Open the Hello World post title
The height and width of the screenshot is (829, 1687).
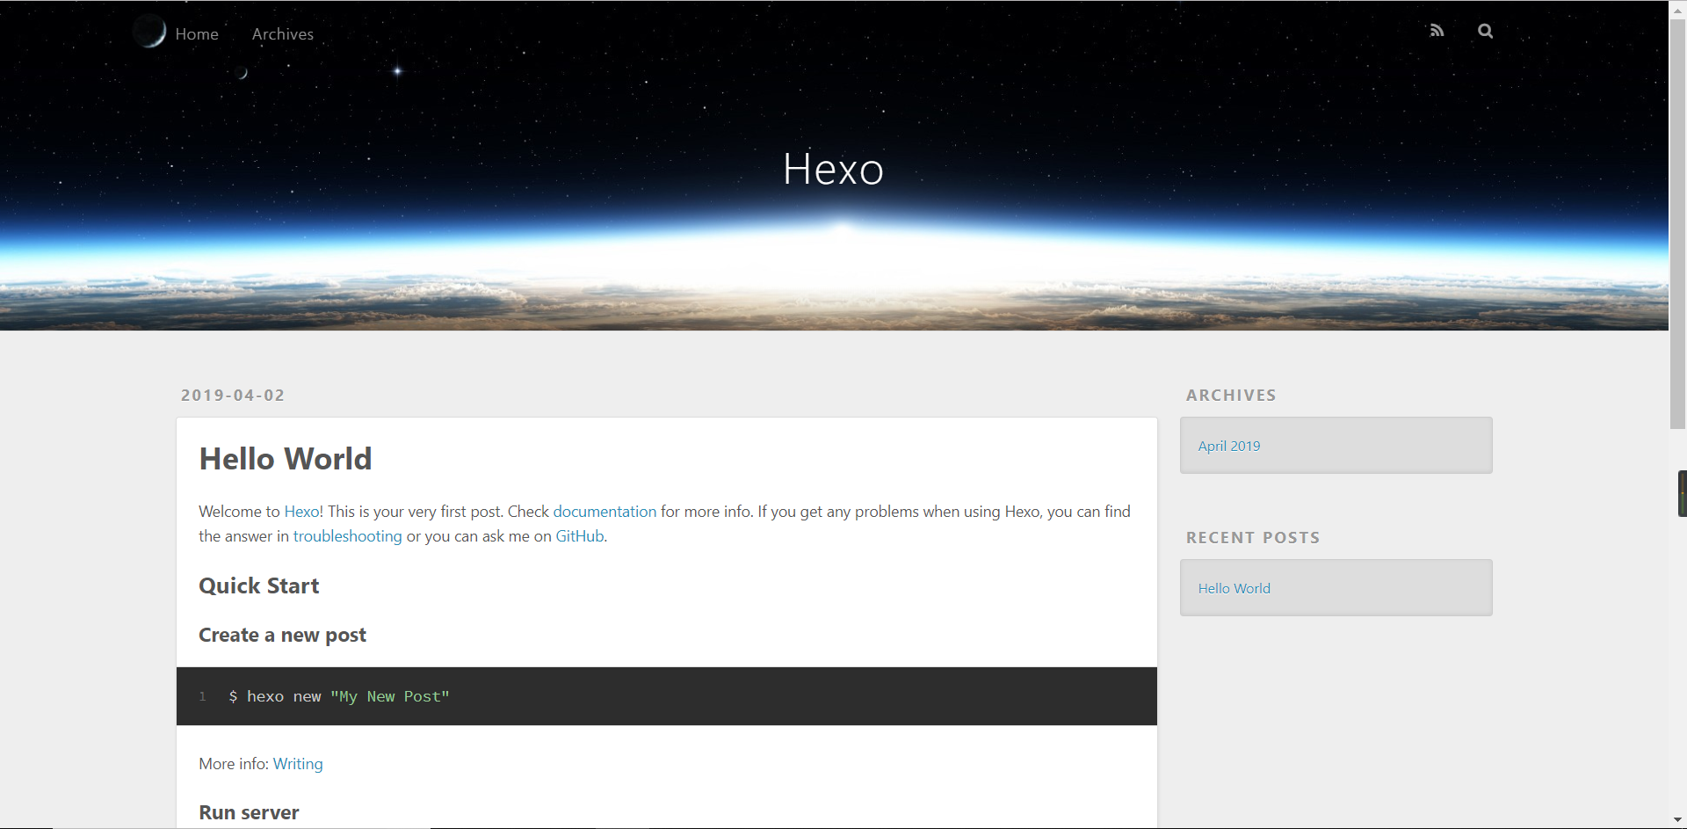[286, 459]
